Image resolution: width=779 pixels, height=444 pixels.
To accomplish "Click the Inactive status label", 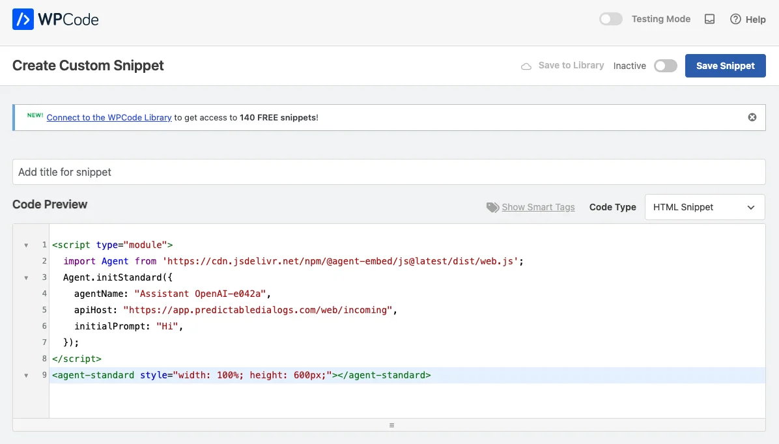I will [629, 66].
